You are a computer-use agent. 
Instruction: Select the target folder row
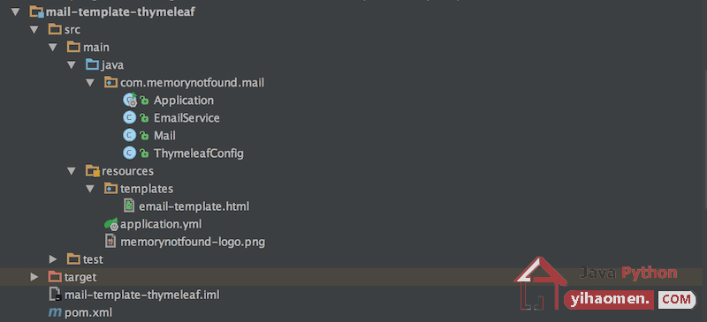[353, 277]
